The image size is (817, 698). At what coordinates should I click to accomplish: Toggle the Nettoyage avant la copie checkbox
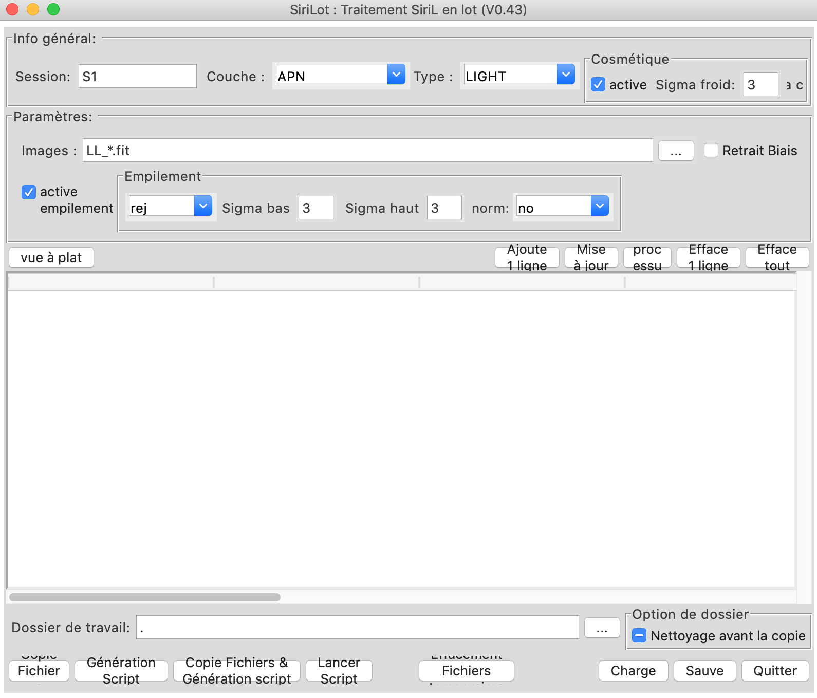point(639,635)
